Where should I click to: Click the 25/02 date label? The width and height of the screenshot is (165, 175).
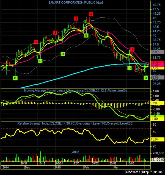click(x=113, y=163)
